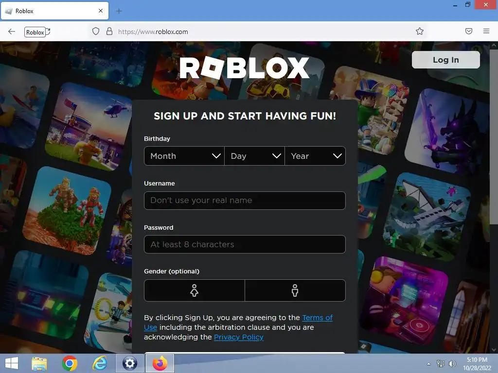This screenshot has width=498, height=373.
Task: Show hidden system tray icons
Action: coord(428,364)
